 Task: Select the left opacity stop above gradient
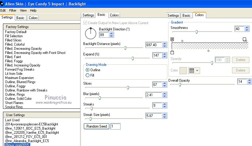pyautogui.click(x=172, y=40)
